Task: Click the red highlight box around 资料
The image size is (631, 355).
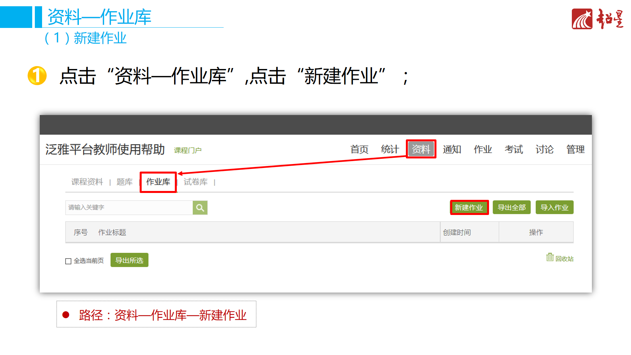Action: [x=421, y=149]
